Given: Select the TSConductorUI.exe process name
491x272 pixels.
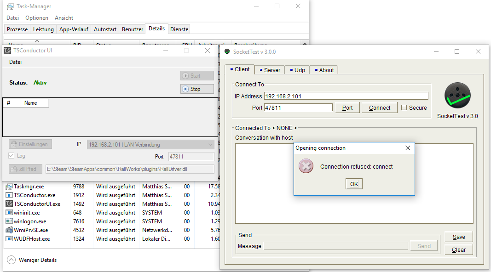Looking at the screenshot, I should [x=37, y=204].
